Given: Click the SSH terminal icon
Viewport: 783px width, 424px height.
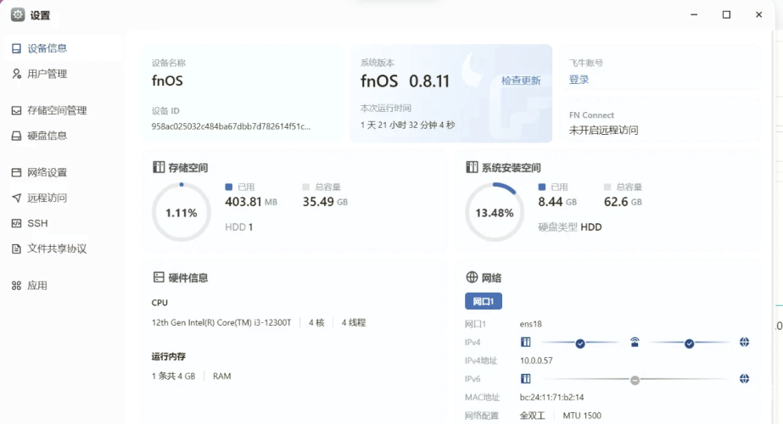Looking at the screenshot, I should coord(16,223).
